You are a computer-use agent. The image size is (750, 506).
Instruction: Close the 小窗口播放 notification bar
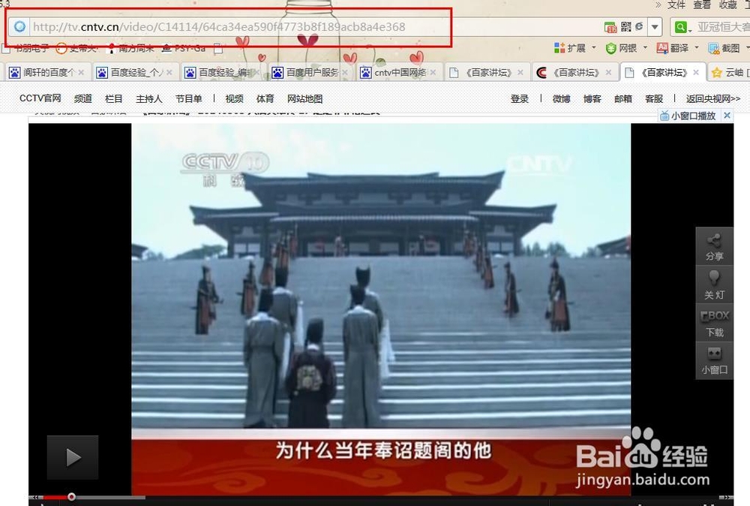725,116
